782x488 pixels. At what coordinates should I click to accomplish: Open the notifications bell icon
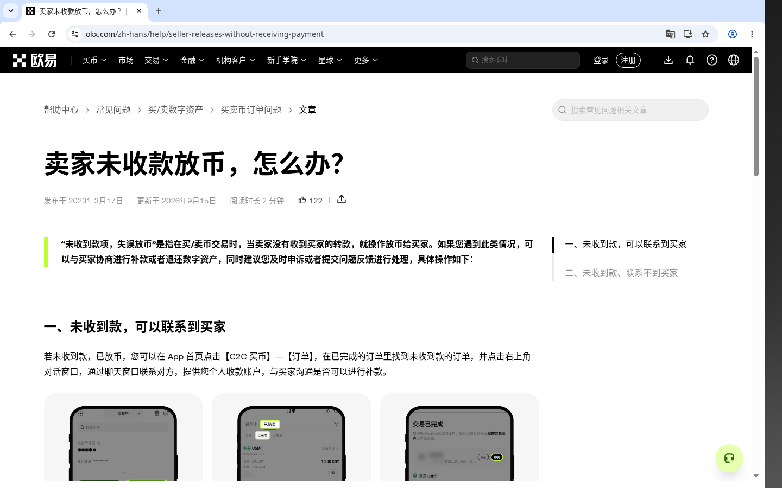(690, 60)
